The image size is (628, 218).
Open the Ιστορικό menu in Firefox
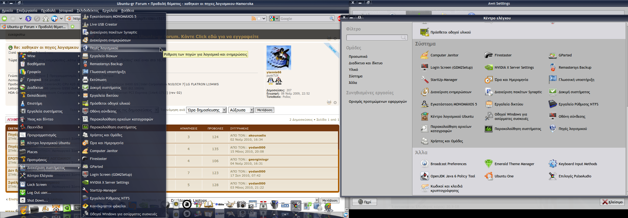[66, 11]
